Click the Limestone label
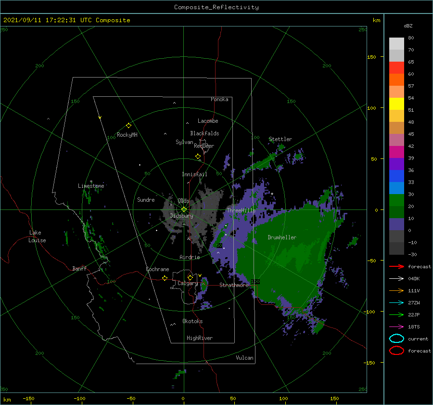Viewport: 433px width, 405px height. pos(91,186)
